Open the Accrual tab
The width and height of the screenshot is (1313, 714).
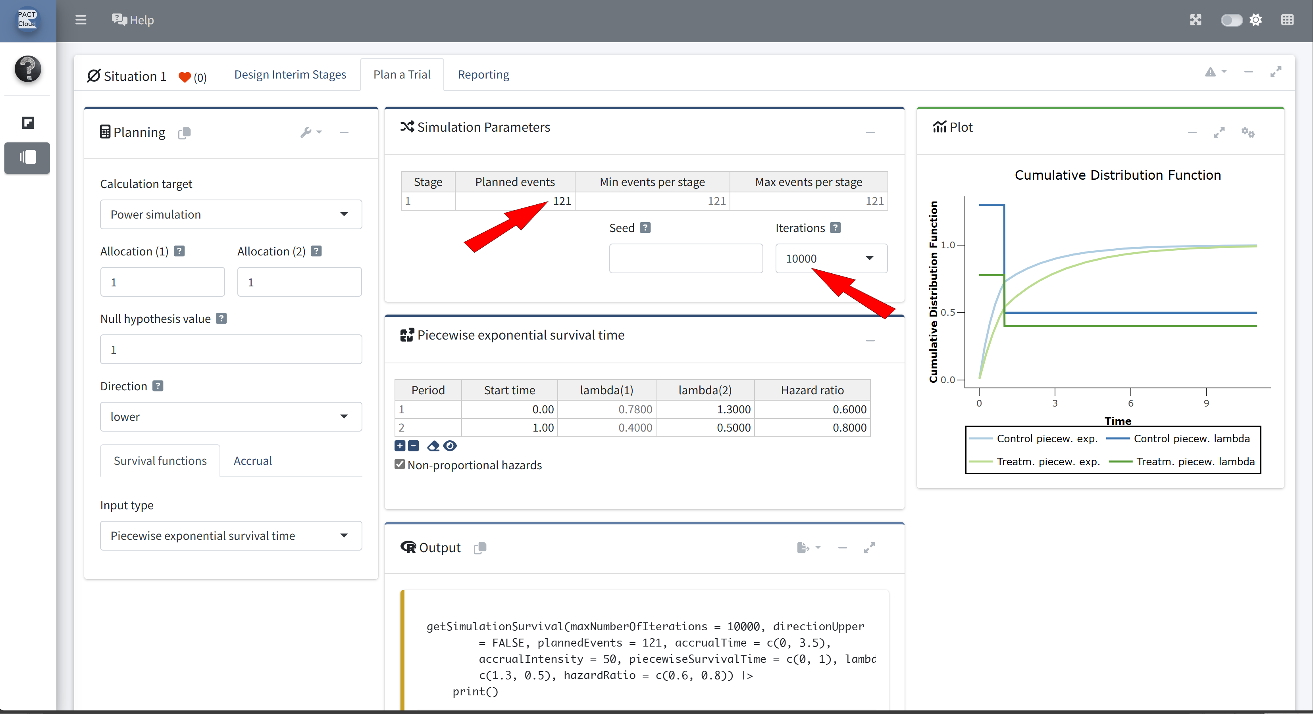click(x=252, y=461)
